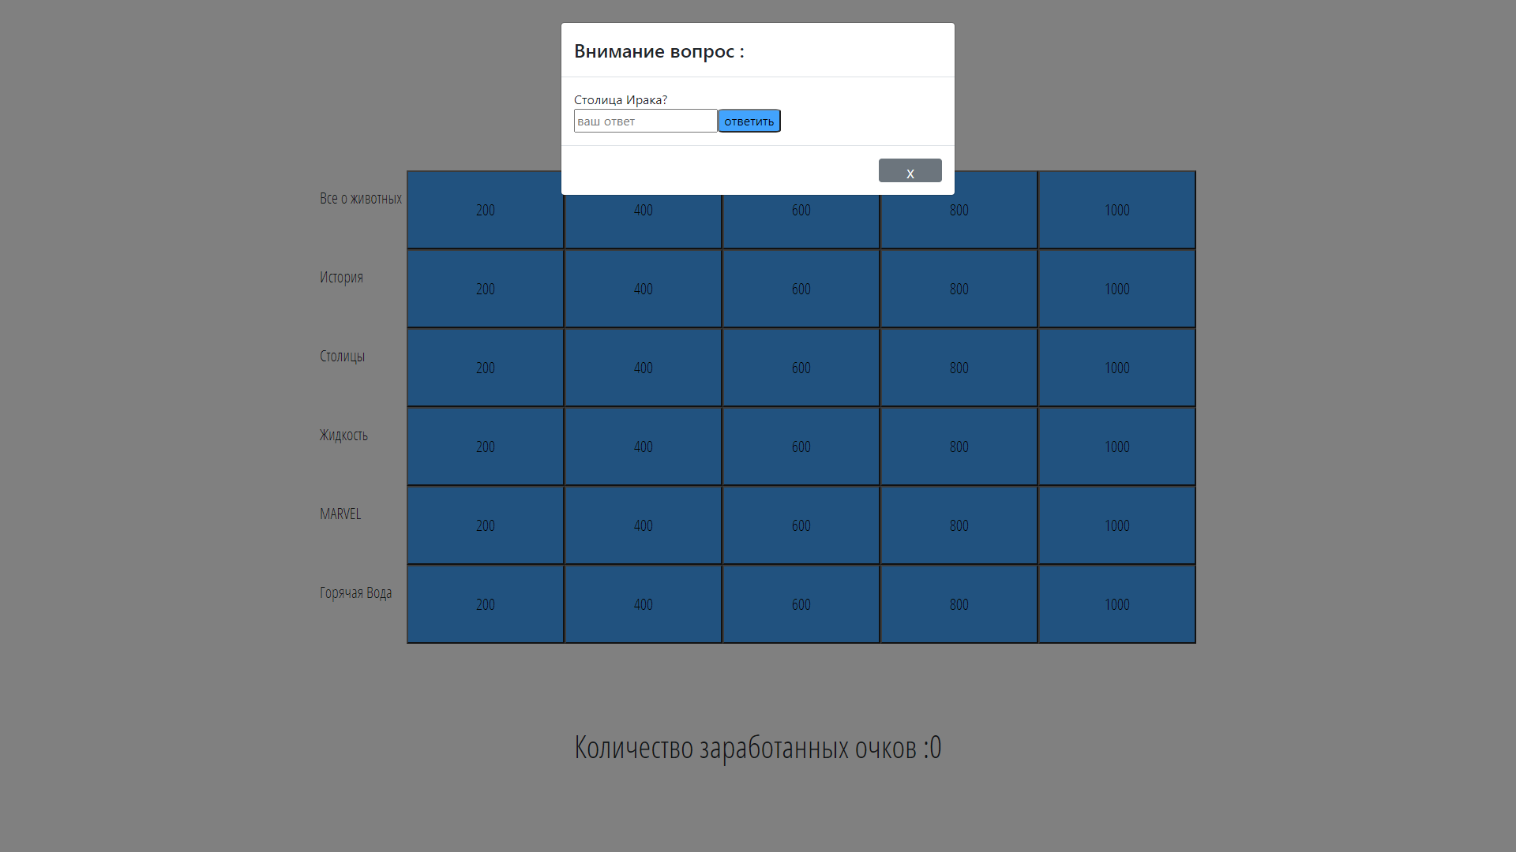Select the 400 cell in MARVEL row

coord(644,525)
